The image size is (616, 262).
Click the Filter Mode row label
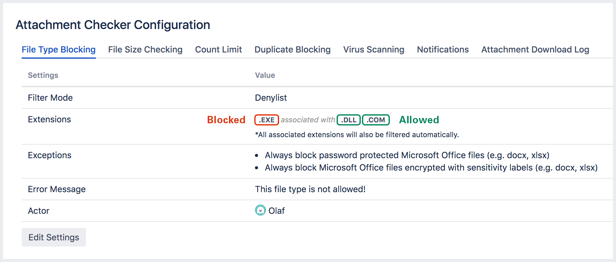coord(50,98)
